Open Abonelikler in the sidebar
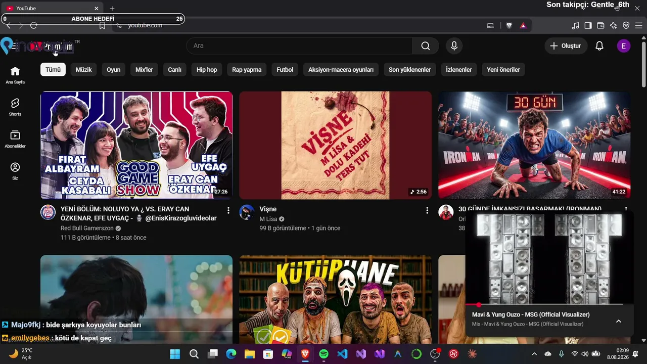 coord(15,139)
